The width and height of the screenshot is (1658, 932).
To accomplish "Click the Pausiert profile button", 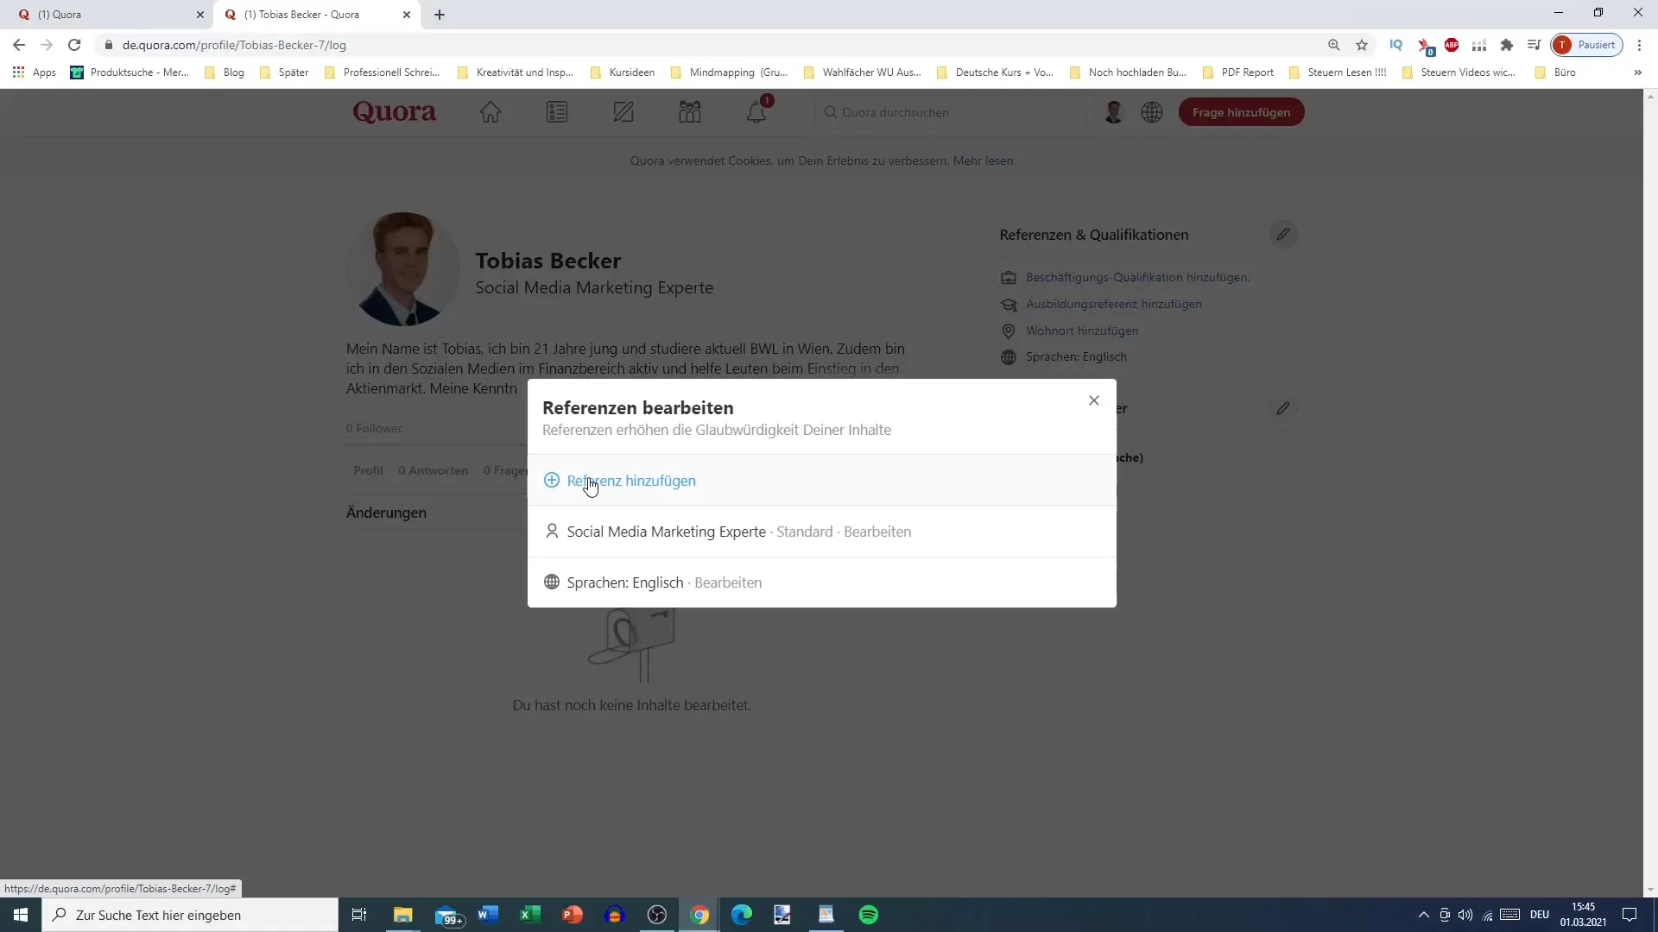I will point(1587,45).
